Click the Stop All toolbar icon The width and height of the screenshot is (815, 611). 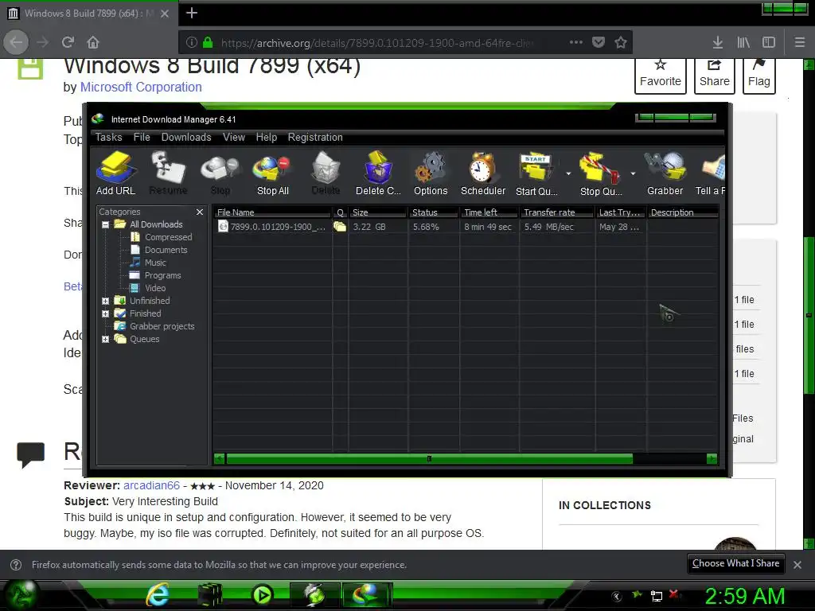point(272,173)
